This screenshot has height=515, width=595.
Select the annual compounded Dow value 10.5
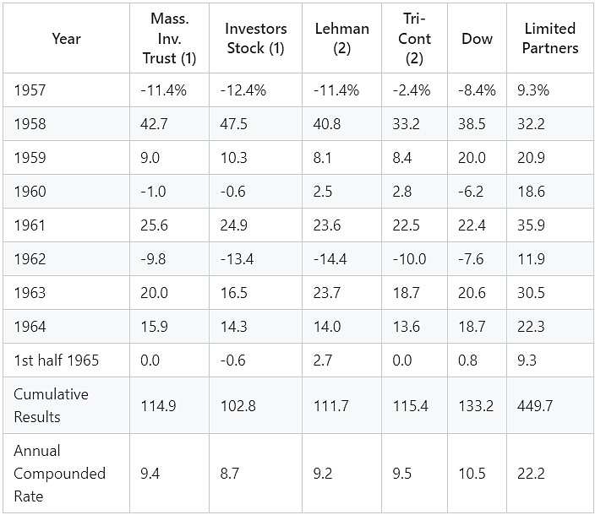(x=477, y=474)
